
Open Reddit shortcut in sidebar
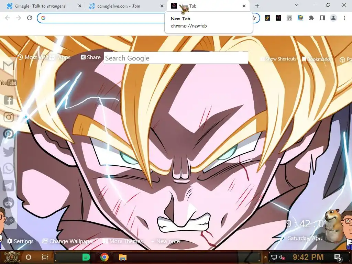pyautogui.click(x=9, y=203)
